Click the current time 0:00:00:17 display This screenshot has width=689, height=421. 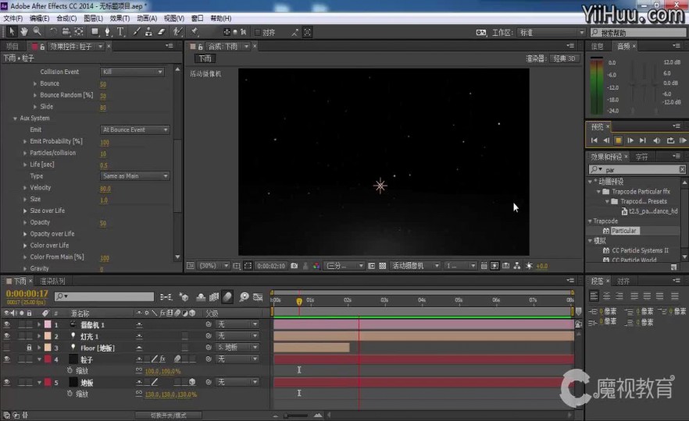point(27,293)
